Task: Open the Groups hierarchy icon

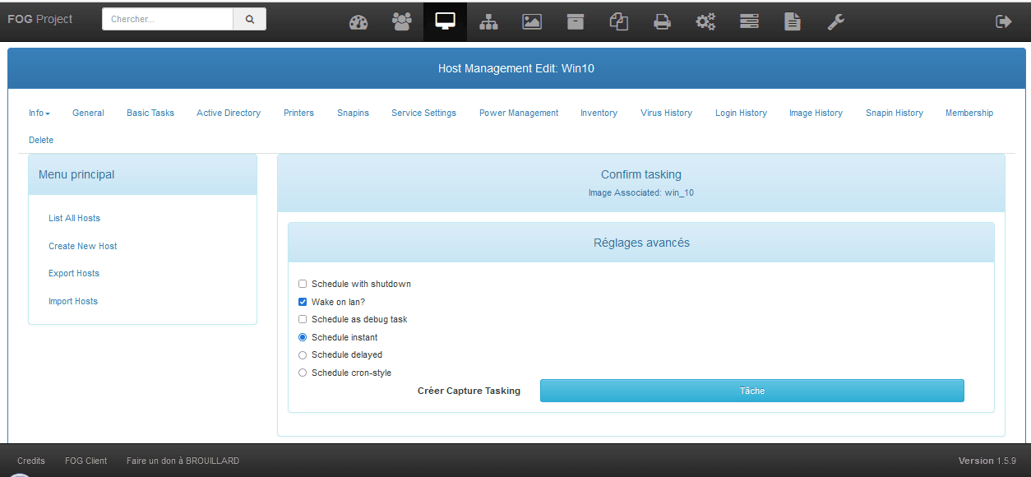Action: coord(488,22)
